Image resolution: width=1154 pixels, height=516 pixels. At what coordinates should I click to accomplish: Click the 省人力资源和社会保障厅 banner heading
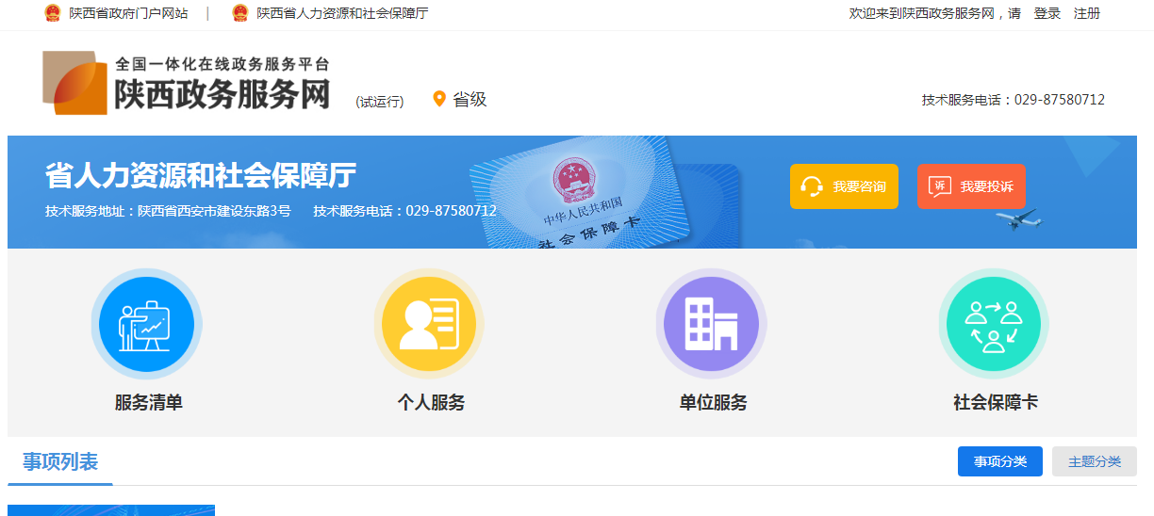[x=201, y=175]
